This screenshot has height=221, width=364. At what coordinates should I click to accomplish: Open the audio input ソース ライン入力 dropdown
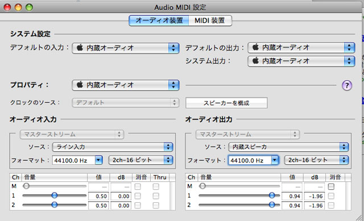click(x=113, y=147)
